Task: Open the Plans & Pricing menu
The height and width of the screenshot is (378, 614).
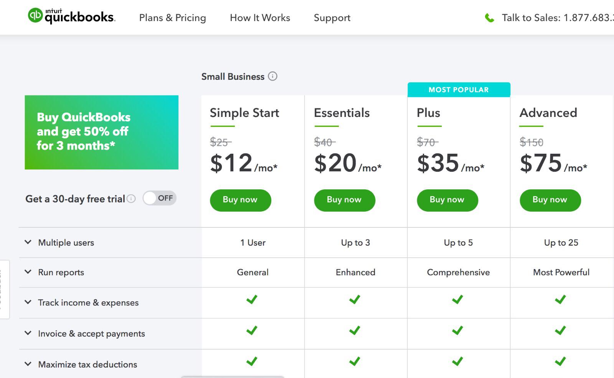Action: (172, 18)
